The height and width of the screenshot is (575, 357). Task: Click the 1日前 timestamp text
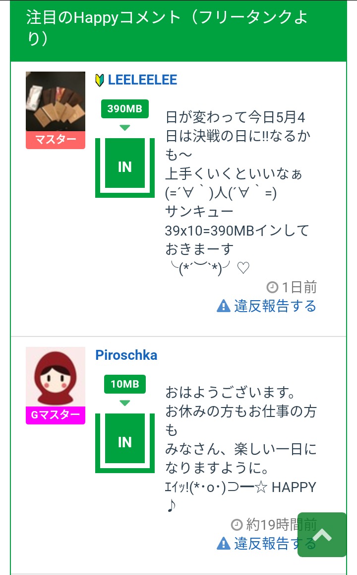[299, 287]
